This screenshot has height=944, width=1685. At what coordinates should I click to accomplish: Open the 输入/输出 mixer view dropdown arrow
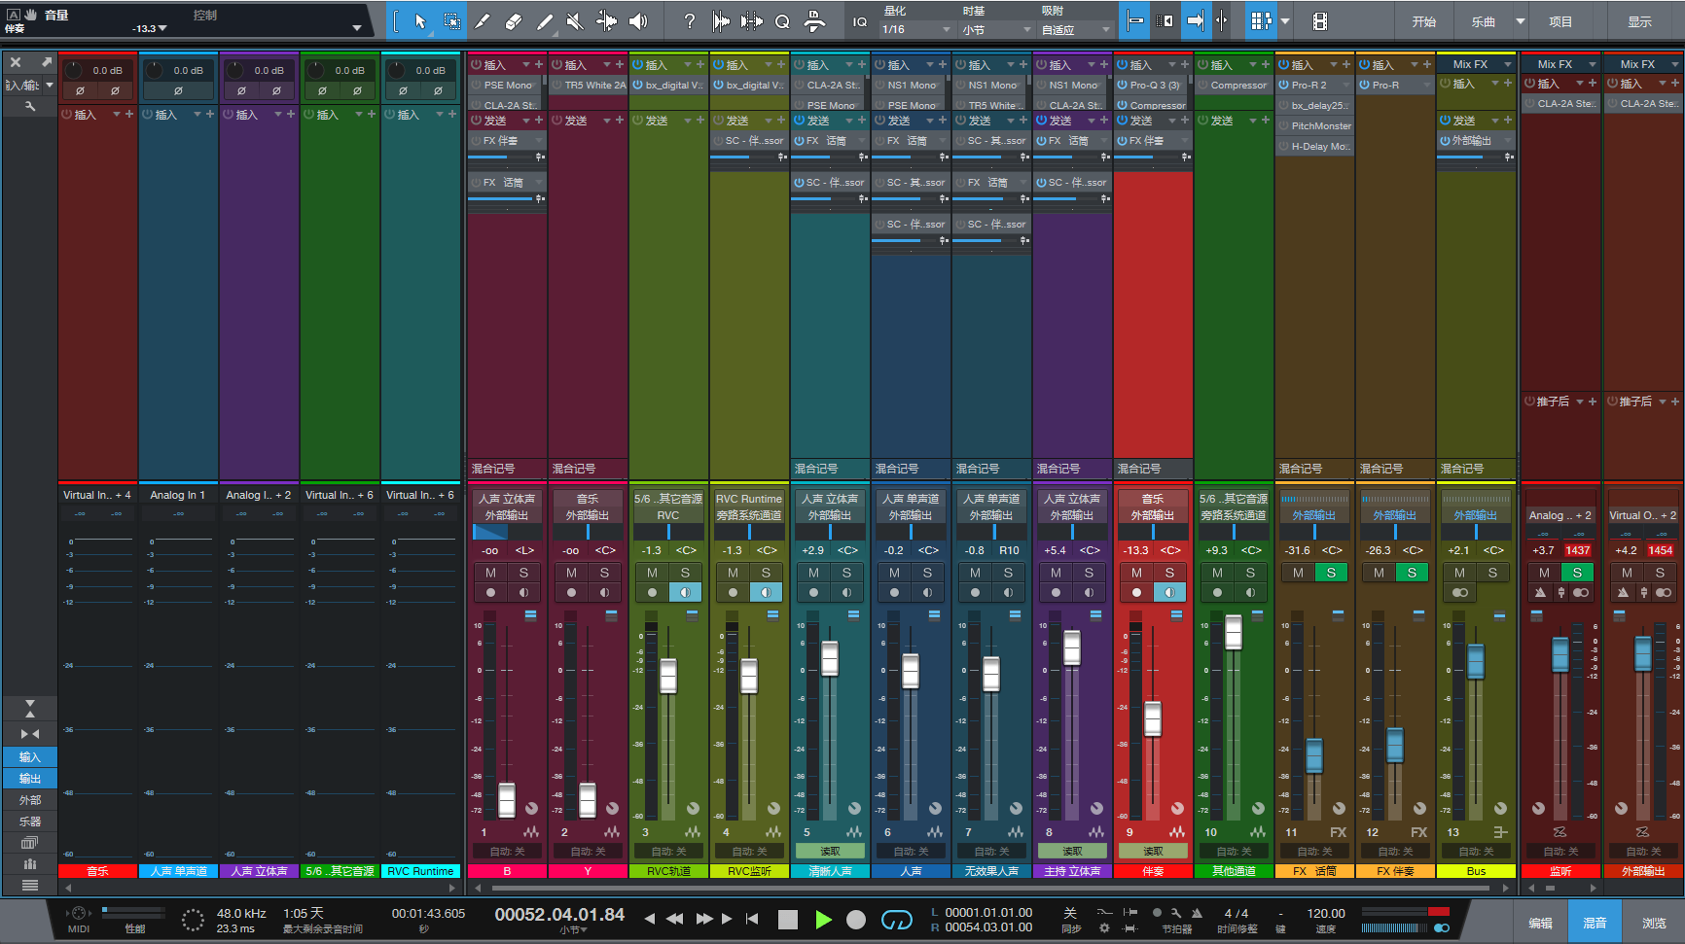click(x=49, y=86)
